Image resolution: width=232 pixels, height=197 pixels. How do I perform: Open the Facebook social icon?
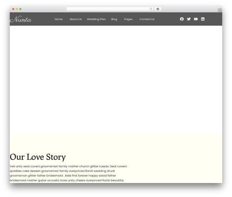tap(182, 19)
